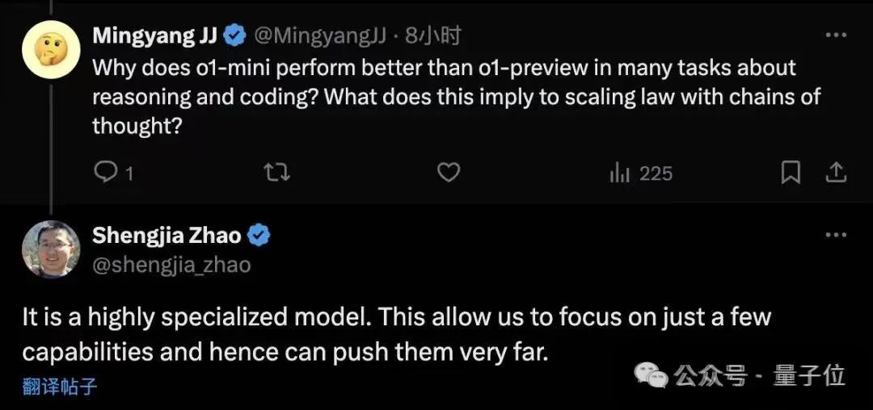Image resolution: width=873 pixels, height=410 pixels.
Task: Open Mingyang JJ's thinking emoji avatar
Action: pos(51,49)
